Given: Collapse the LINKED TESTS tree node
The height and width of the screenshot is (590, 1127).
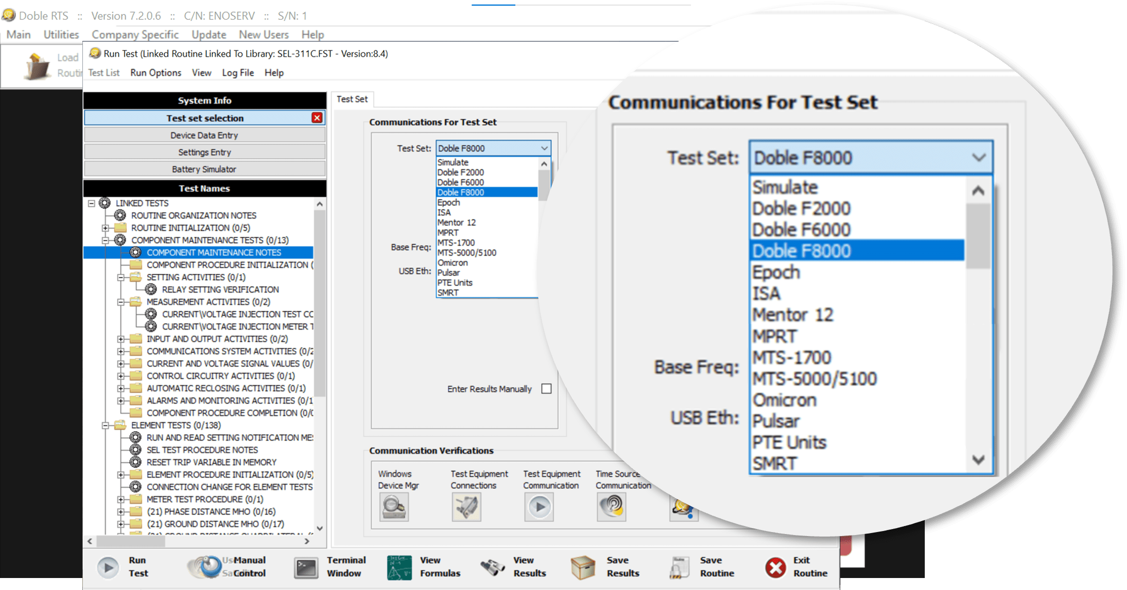Looking at the screenshot, I should pyautogui.click(x=91, y=203).
